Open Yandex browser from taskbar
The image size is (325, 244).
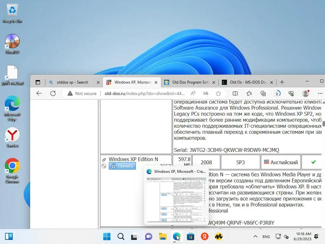(x=205, y=236)
